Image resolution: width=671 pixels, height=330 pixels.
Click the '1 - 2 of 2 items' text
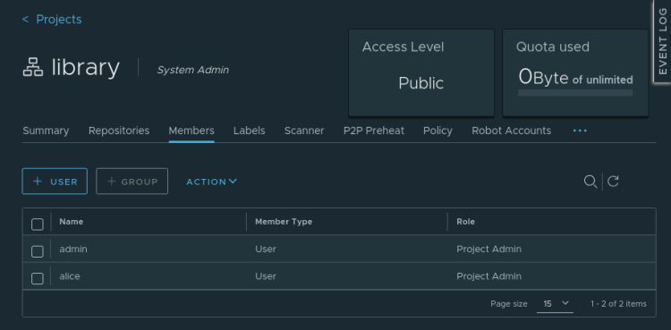[618, 304]
